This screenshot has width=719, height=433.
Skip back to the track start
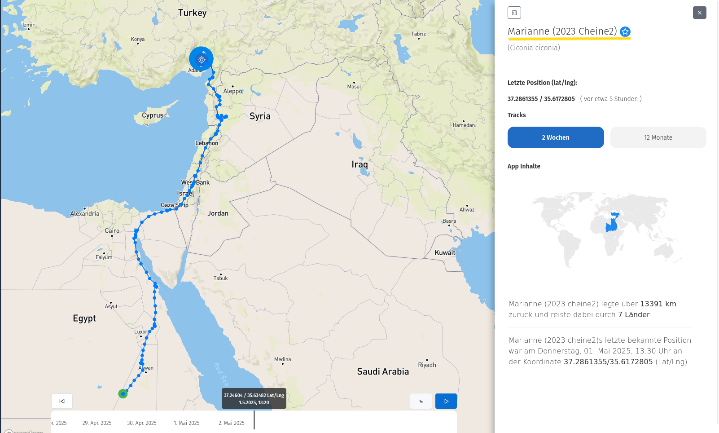tap(62, 401)
